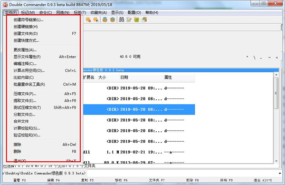Viewport: 285px width, 185px height.
Task: Click the command line input field
Action: click(x=182, y=173)
